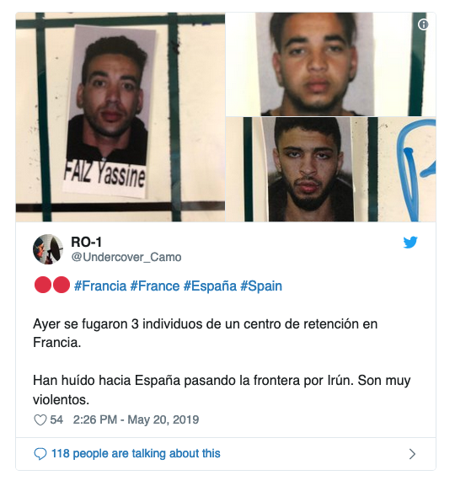
Task: Like the tweet with the heart icon
Action: coord(40,420)
